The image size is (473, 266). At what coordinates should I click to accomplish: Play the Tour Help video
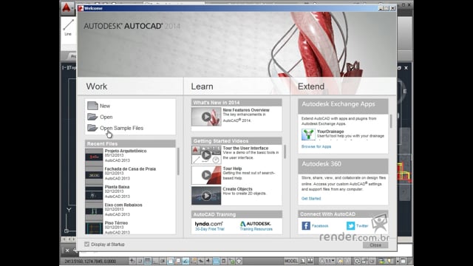click(x=206, y=175)
